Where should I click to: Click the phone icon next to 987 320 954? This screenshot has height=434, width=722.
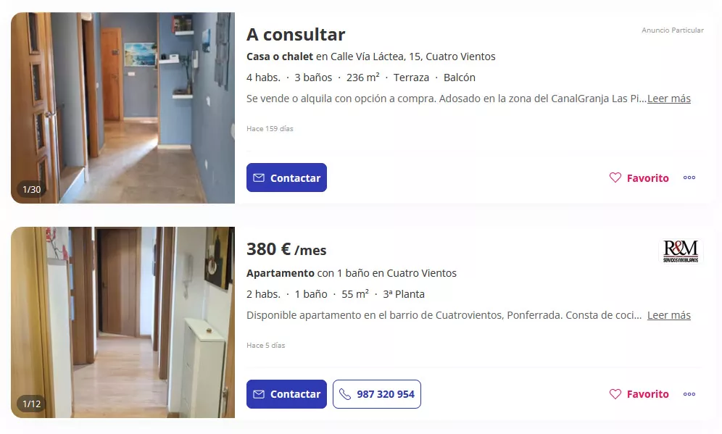coord(345,394)
